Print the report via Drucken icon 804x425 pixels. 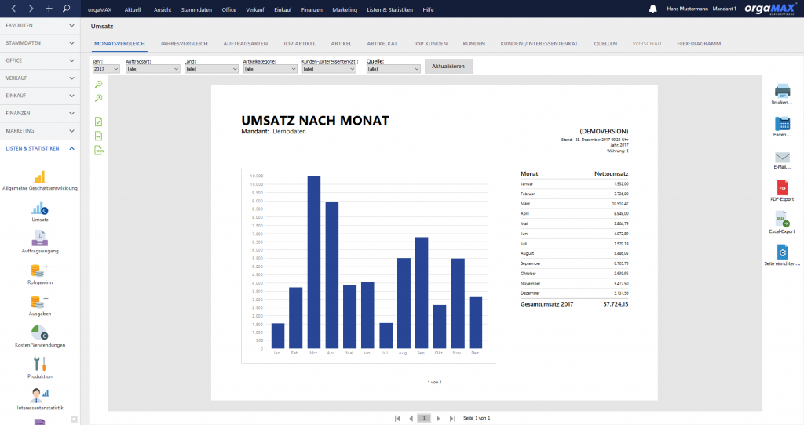click(782, 94)
